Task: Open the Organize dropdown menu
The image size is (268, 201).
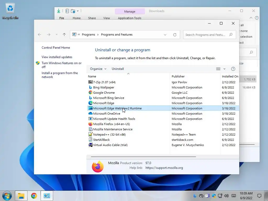Action: point(98,69)
